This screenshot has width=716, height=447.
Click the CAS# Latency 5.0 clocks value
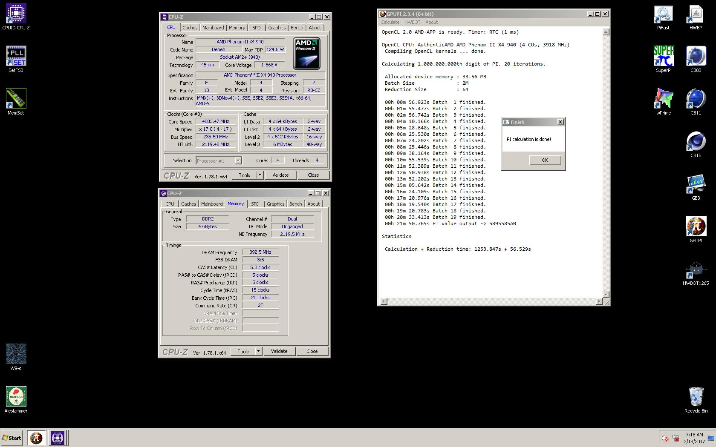[x=260, y=267]
